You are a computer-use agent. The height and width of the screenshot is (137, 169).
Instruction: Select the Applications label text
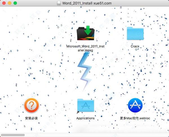(85, 118)
